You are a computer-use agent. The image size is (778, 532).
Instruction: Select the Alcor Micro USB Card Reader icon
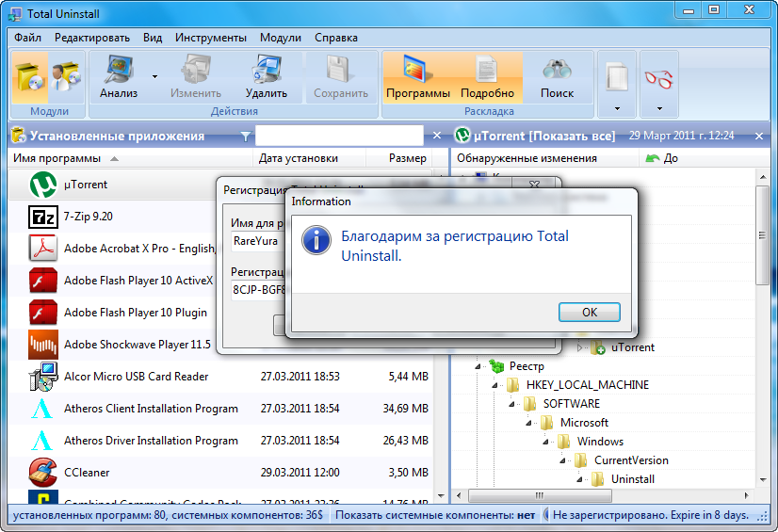coord(43,377)
